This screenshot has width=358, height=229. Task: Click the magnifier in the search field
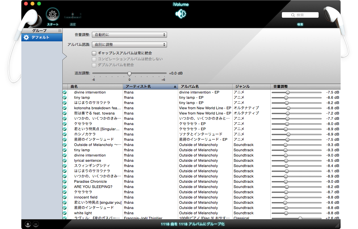pyautogui.click(x=293, y=15)
